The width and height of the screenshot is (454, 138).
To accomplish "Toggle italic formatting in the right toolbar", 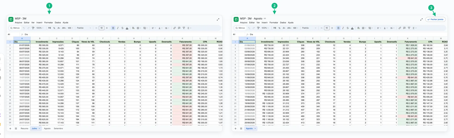I will 343,28.
